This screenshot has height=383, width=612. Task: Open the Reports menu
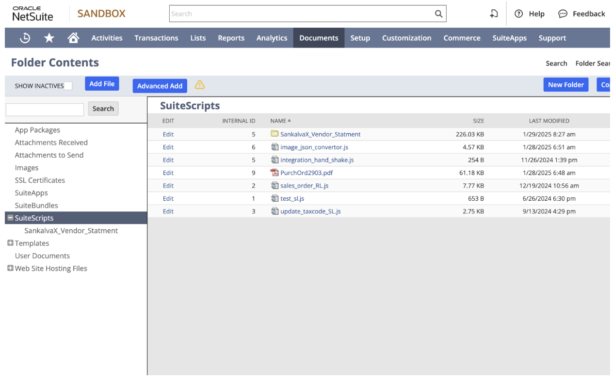(231, 38)
